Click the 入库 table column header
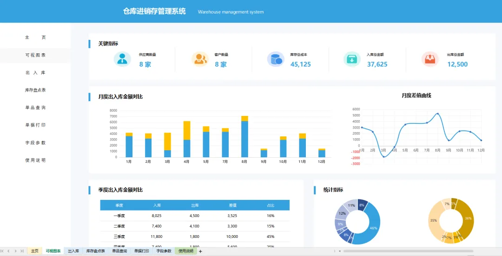 point(157,205)
